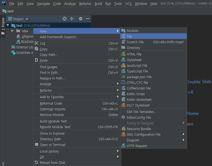Expand the Analyze submenu arrow
212x166 pixels.
pos(118,84)
